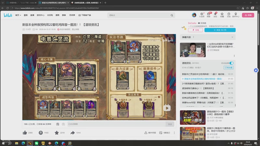Bookmark page with address bar star

[x=238, y=8]
